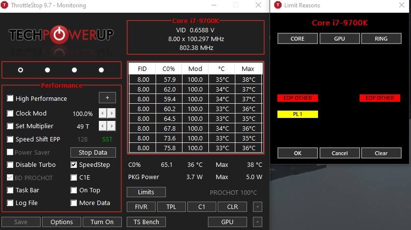Click the C0% column header

click(x=168, y=69)
